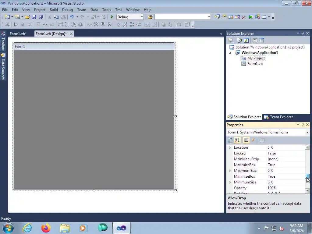The image size is (312, 234).
Task: Select My Project in Solution Explorer
Action: (256, 58)
